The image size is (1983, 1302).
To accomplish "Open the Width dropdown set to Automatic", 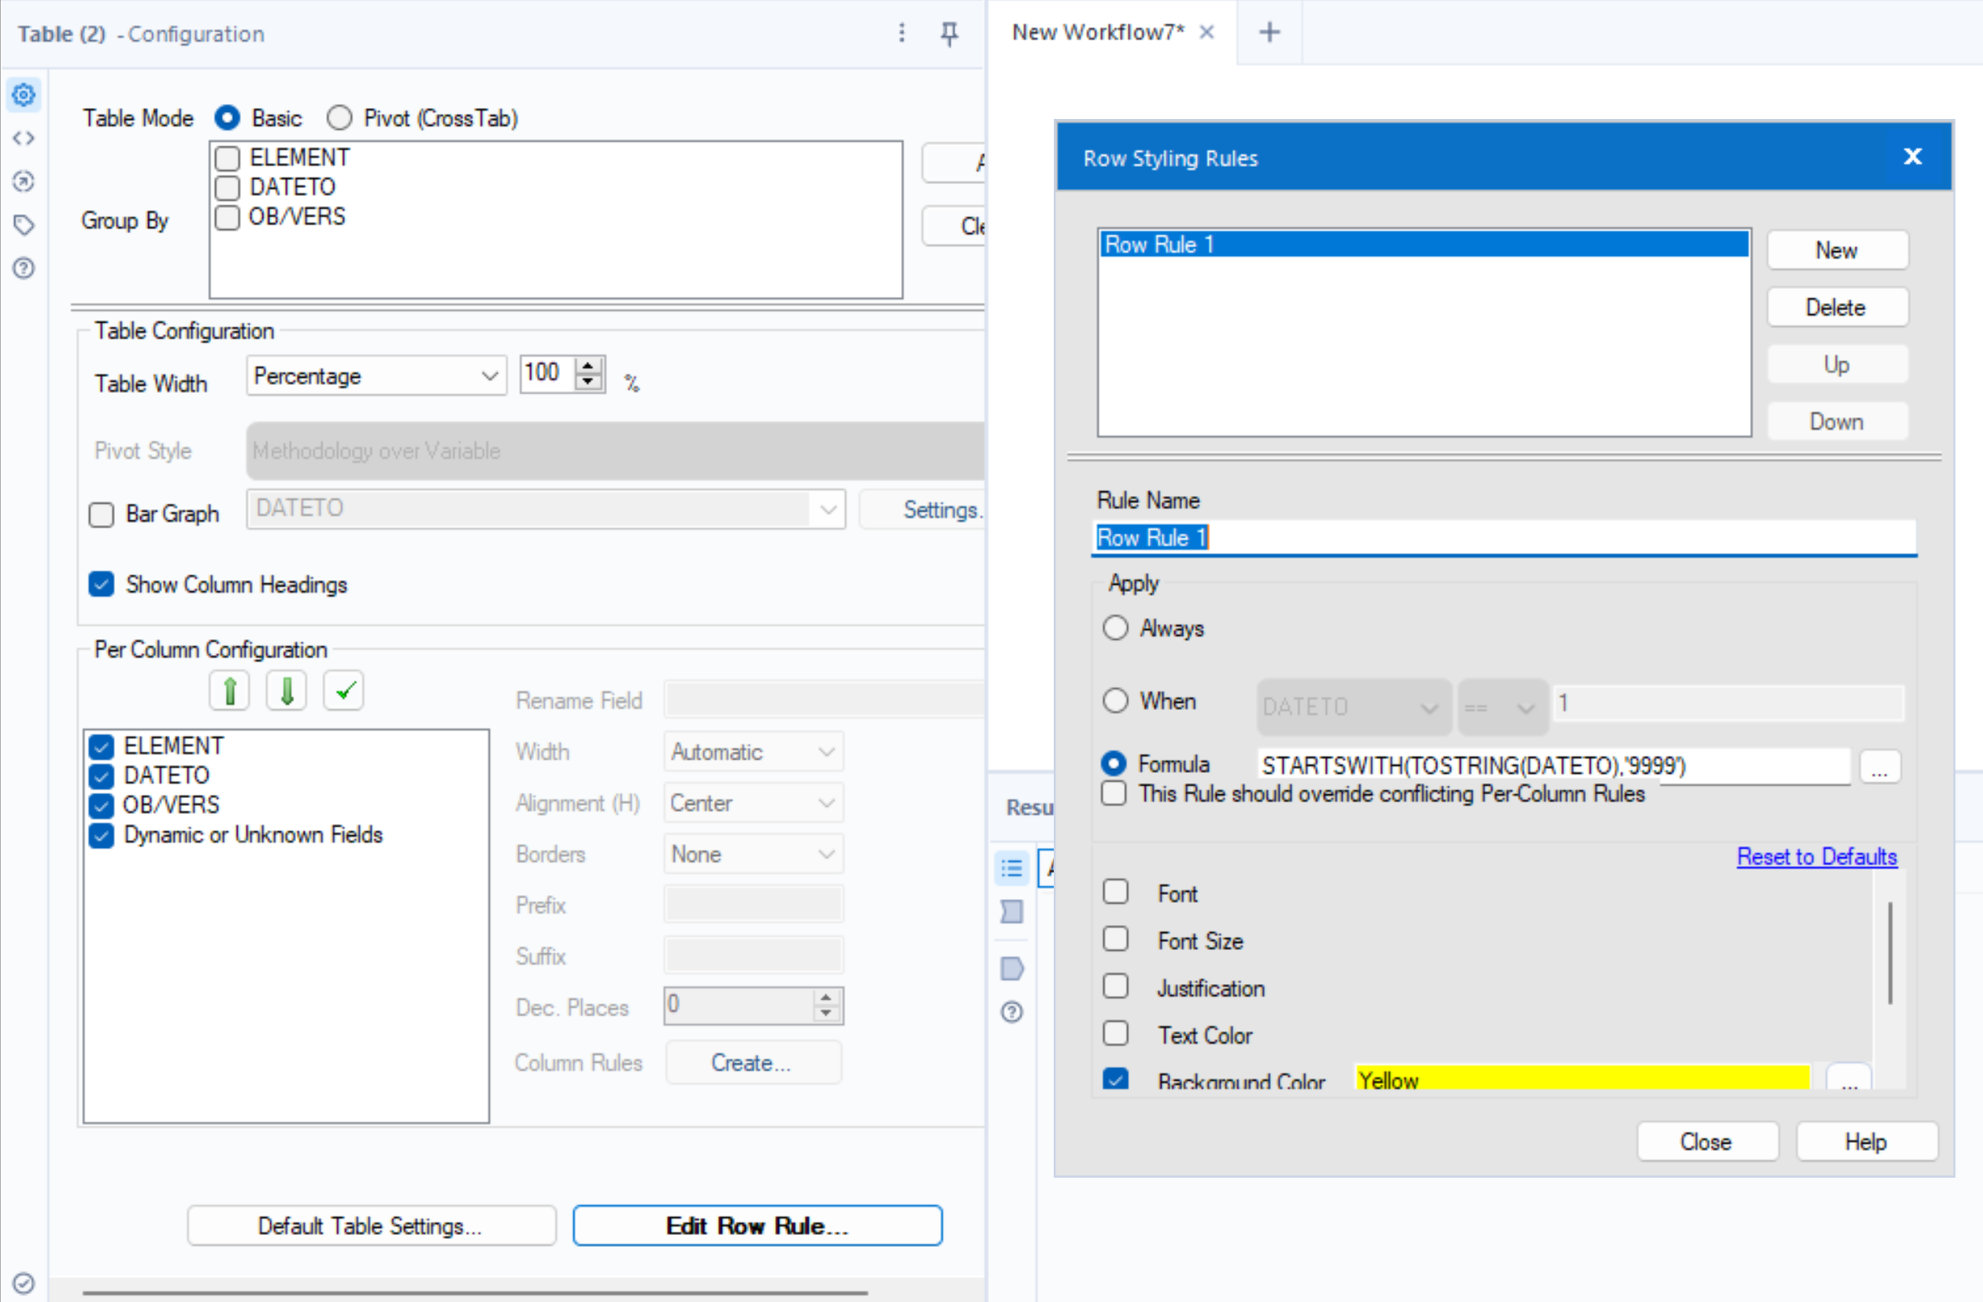I will pos(751,750).
